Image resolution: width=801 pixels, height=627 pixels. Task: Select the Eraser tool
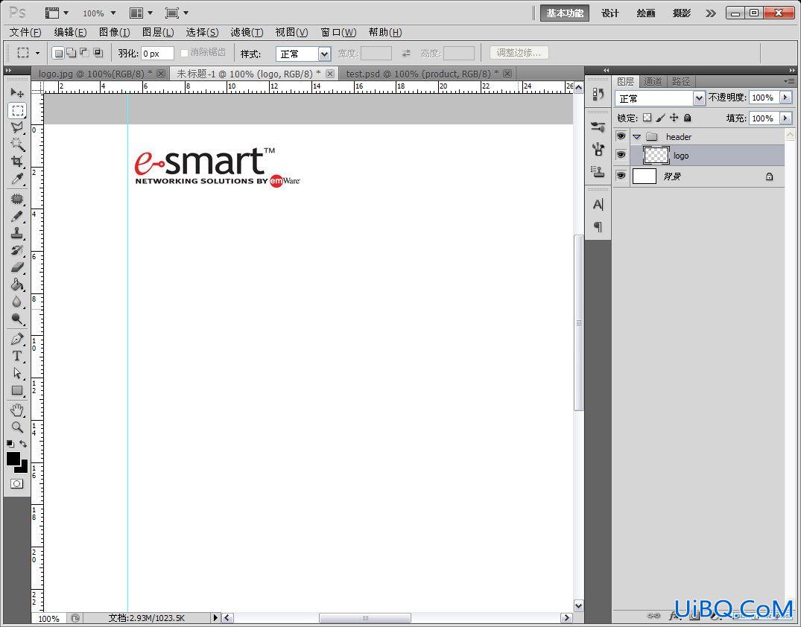(x=17, y=267)
